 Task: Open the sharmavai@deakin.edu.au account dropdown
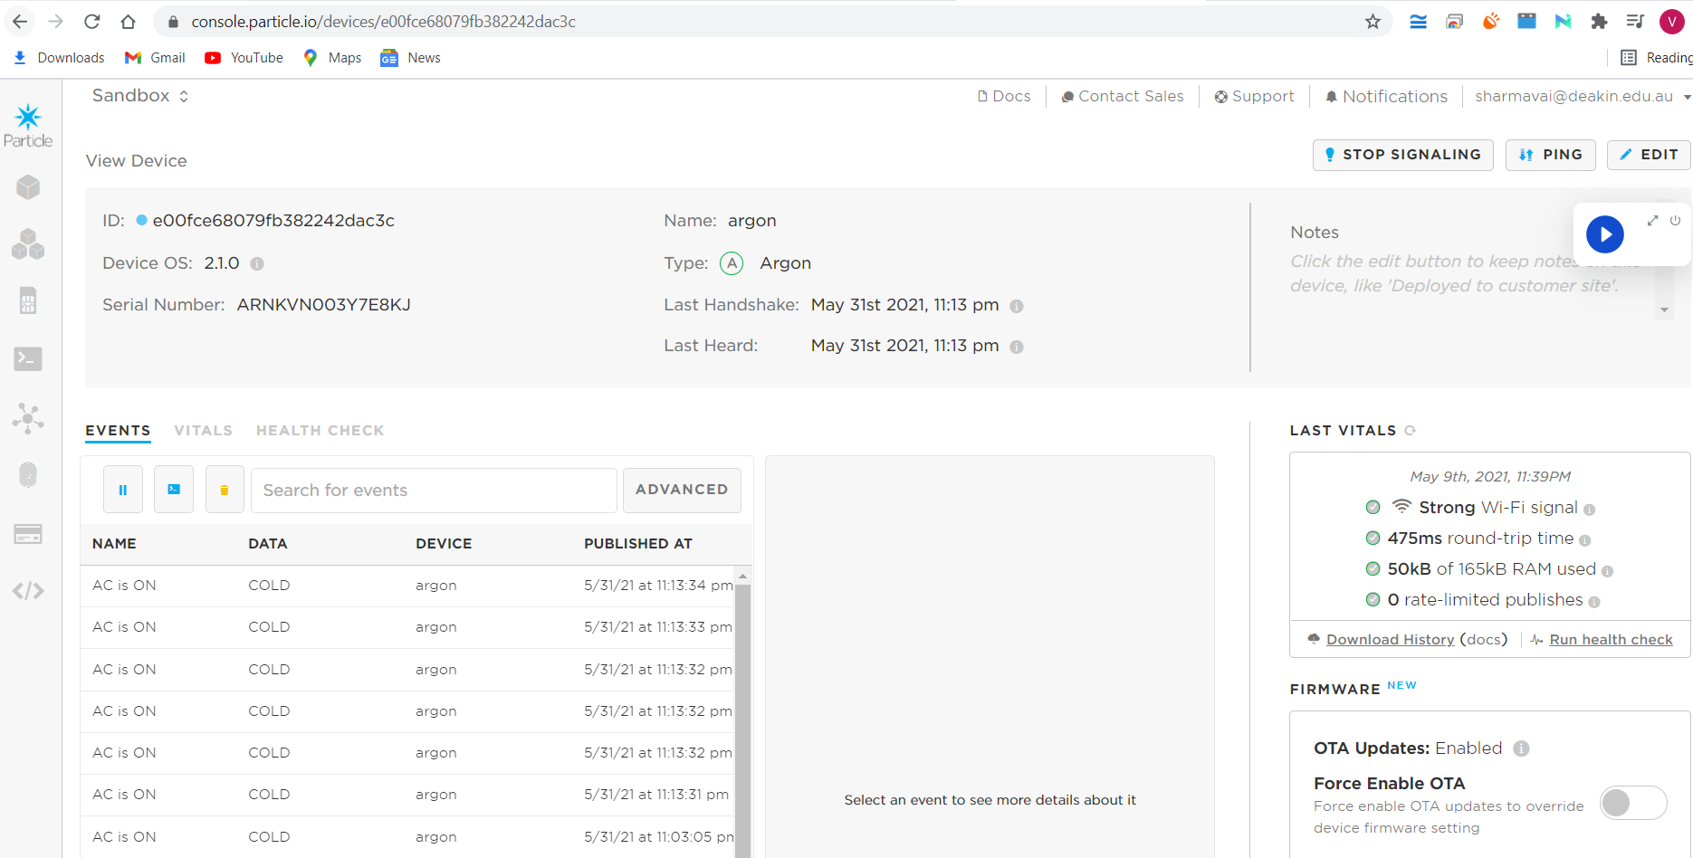tap(1582, 97)
